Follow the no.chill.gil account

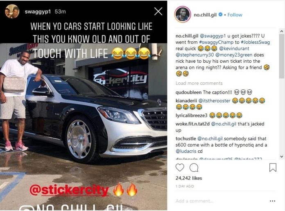pos(235,15)
